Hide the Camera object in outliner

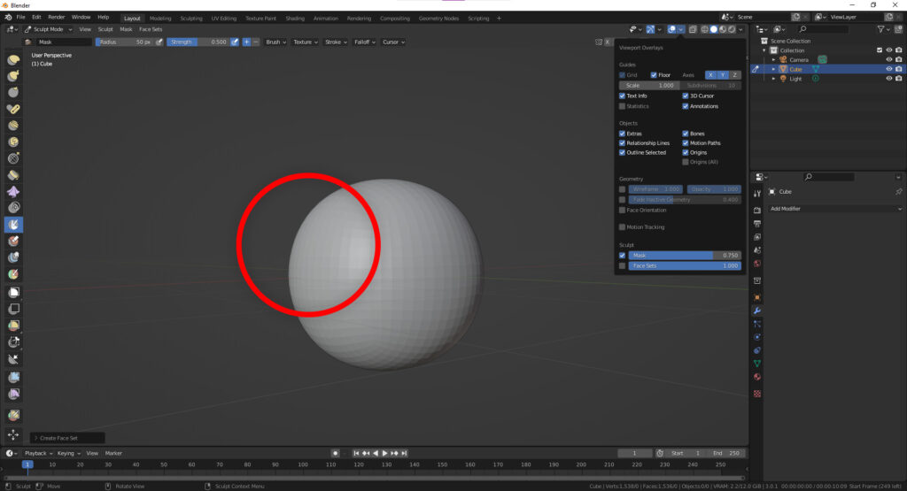point(888,59)
